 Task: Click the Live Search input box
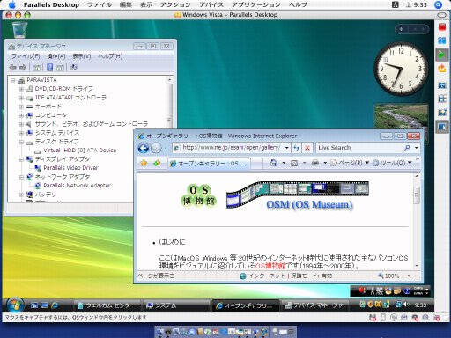[359, 148]
